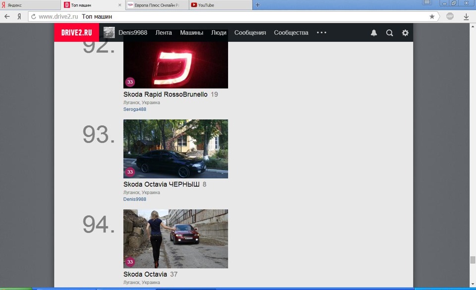Click the browser back arrow
Screen dimensions: 476x290
click(x=7, y=16)
